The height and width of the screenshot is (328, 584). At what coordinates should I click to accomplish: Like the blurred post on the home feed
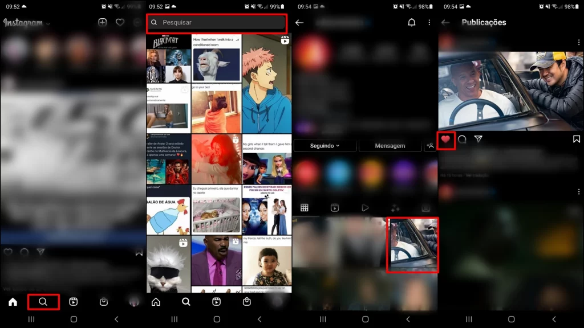[x=8, y=252]
